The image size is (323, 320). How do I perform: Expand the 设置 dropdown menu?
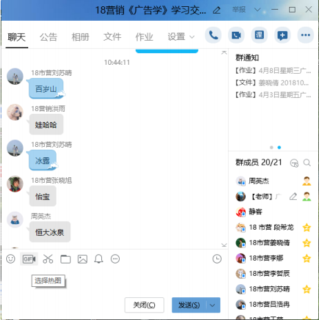pos(181,37)
